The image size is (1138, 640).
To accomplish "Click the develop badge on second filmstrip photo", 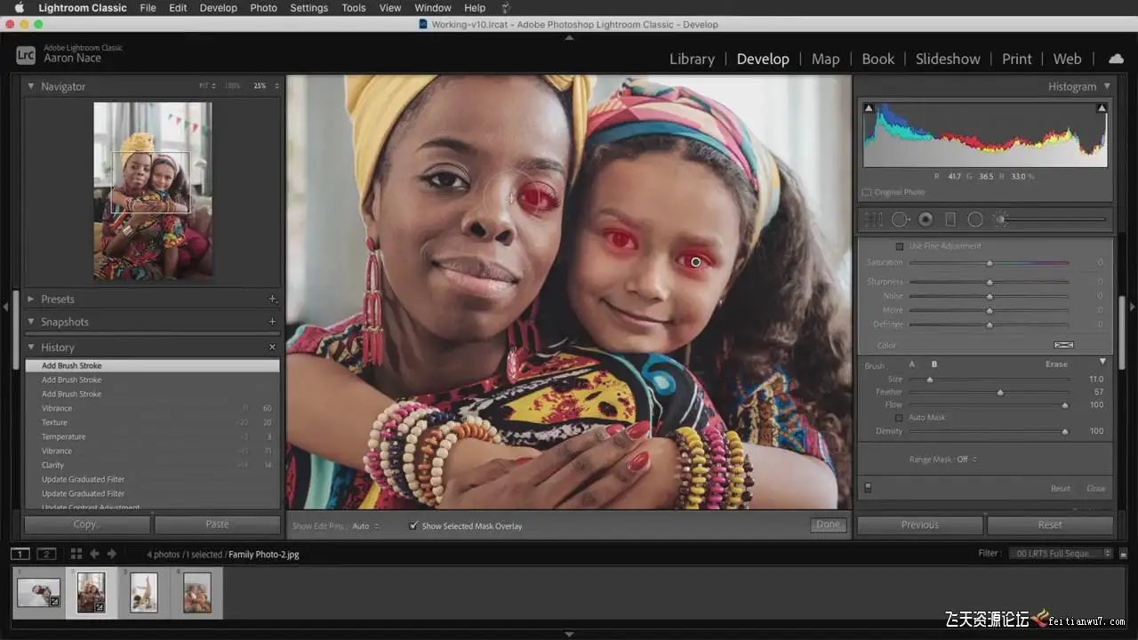I will click(x=100, y=607).
